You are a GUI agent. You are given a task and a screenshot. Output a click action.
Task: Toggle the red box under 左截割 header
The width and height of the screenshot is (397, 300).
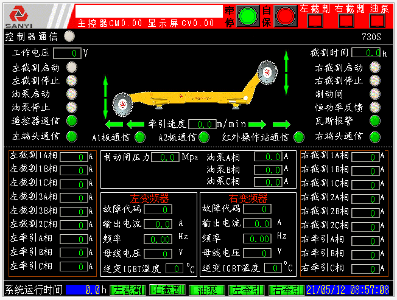(x=315, y=20)
